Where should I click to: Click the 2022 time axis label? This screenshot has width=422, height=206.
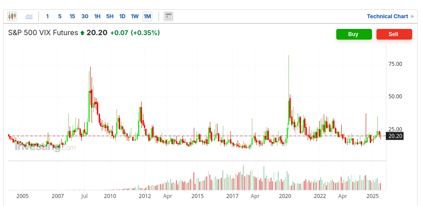(320, 196)
